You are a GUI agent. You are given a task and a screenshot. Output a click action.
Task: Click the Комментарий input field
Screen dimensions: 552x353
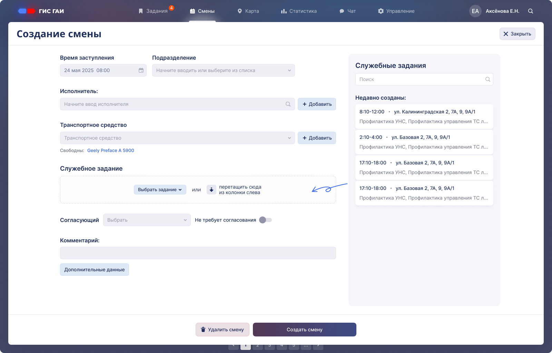coord(198,253)
